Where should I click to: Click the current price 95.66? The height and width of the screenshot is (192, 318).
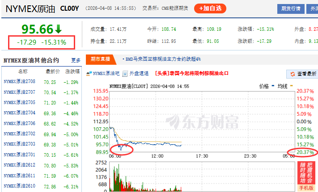[x=37, y=29]
